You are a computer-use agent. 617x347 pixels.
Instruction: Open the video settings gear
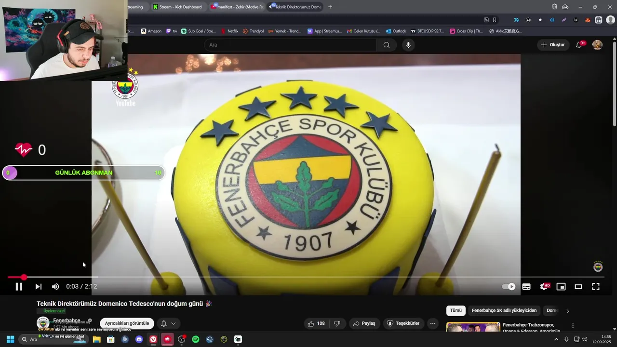[544, 287]
